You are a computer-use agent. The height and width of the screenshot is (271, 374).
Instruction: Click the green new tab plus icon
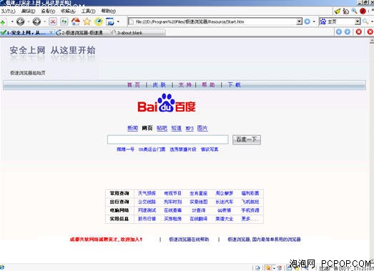pyautogui.click(x=3, y=22)
